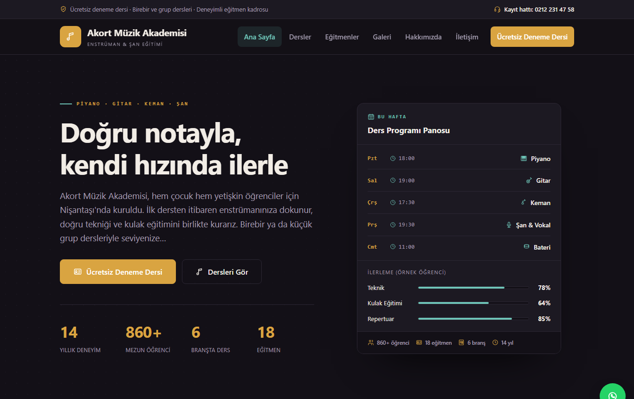Click the clock icon beside 19:30

tap(393, 225)
